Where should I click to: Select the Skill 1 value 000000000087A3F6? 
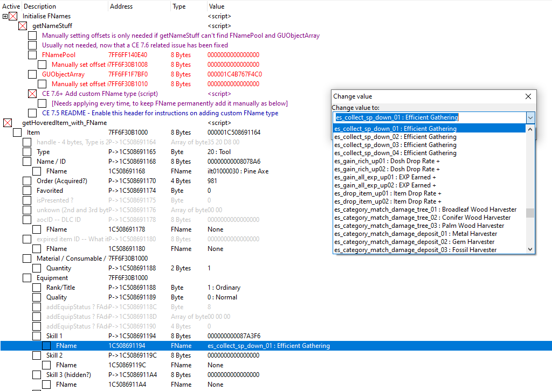[234, 336]
